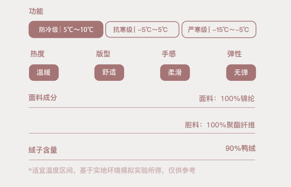291x187 pixels.
Task: Click the 舒适 fit tag
Action: coord(109,72)
